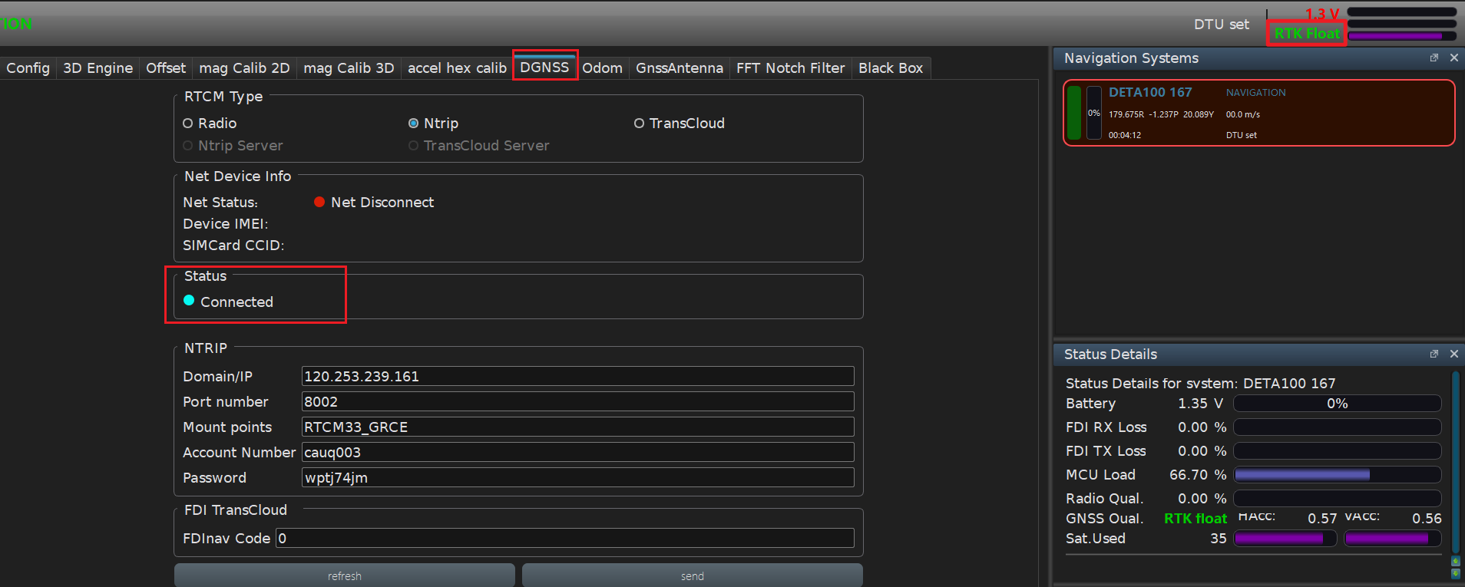This screenshot has height=587, width=1465.
Task: Undock the Status Details panel
Action: point(1434,354)
